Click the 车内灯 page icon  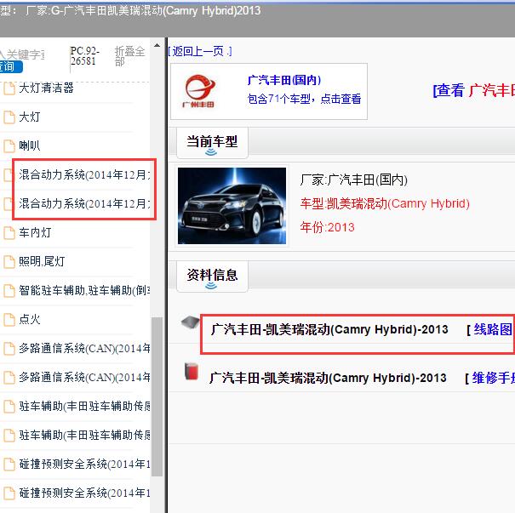pos(9,233)
